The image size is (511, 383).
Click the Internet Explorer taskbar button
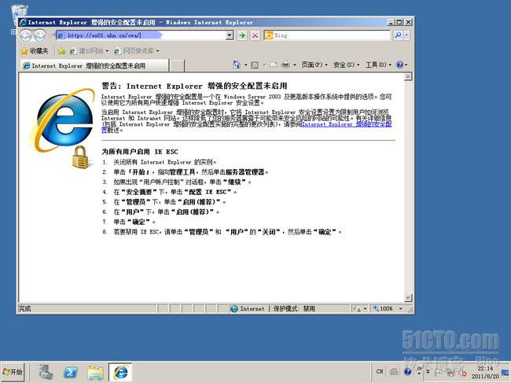[120, 372]
